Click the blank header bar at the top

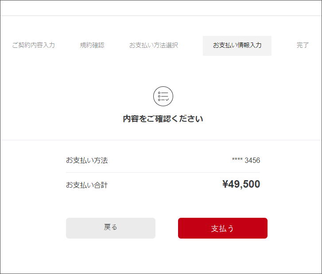coord(161,8)
